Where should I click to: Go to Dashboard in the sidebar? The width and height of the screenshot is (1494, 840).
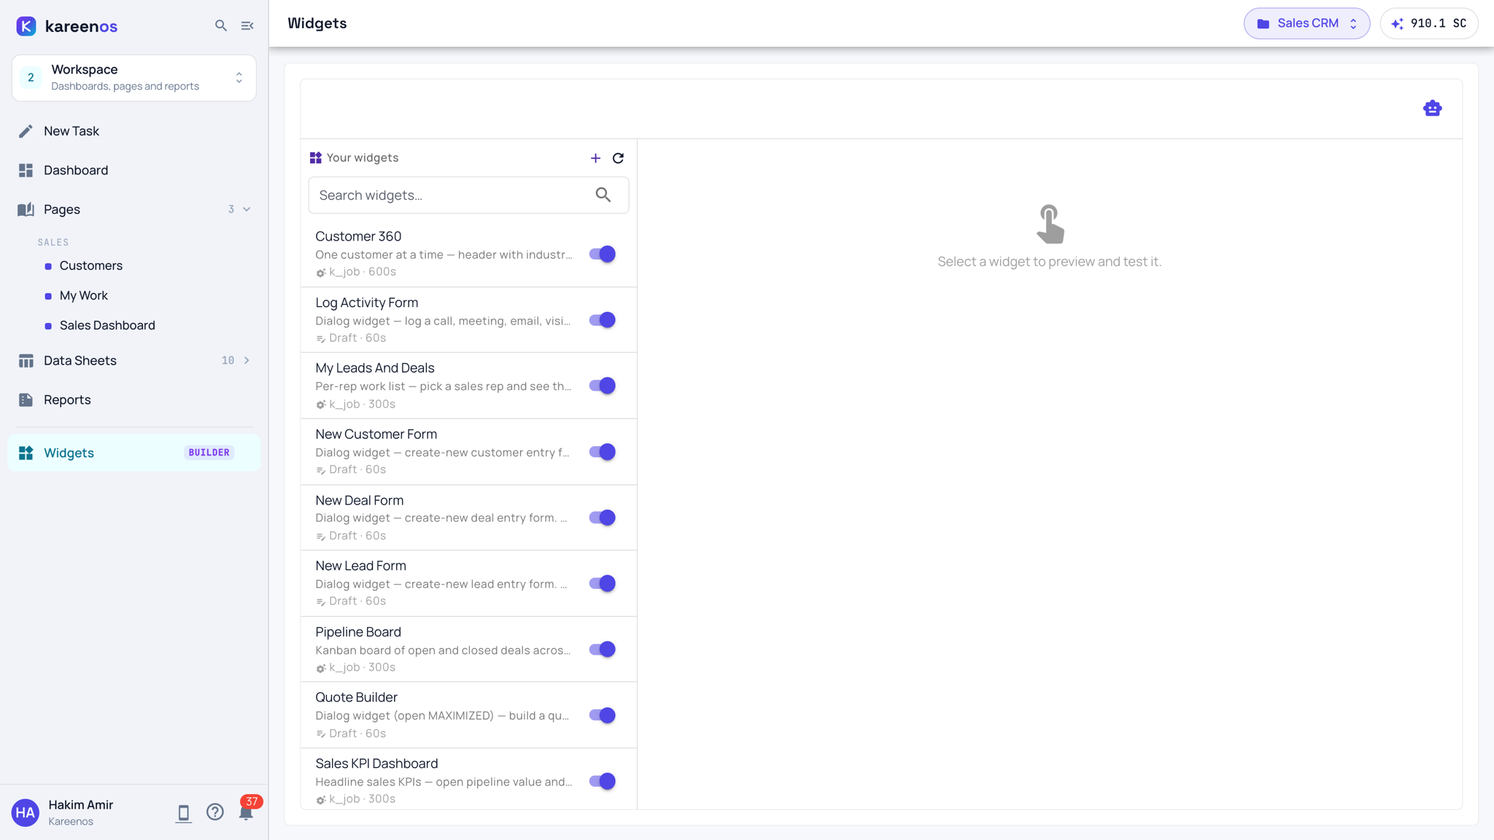click(x=134, y=171)
